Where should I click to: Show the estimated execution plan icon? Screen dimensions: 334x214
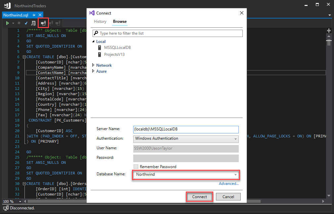tap(33, 23)
